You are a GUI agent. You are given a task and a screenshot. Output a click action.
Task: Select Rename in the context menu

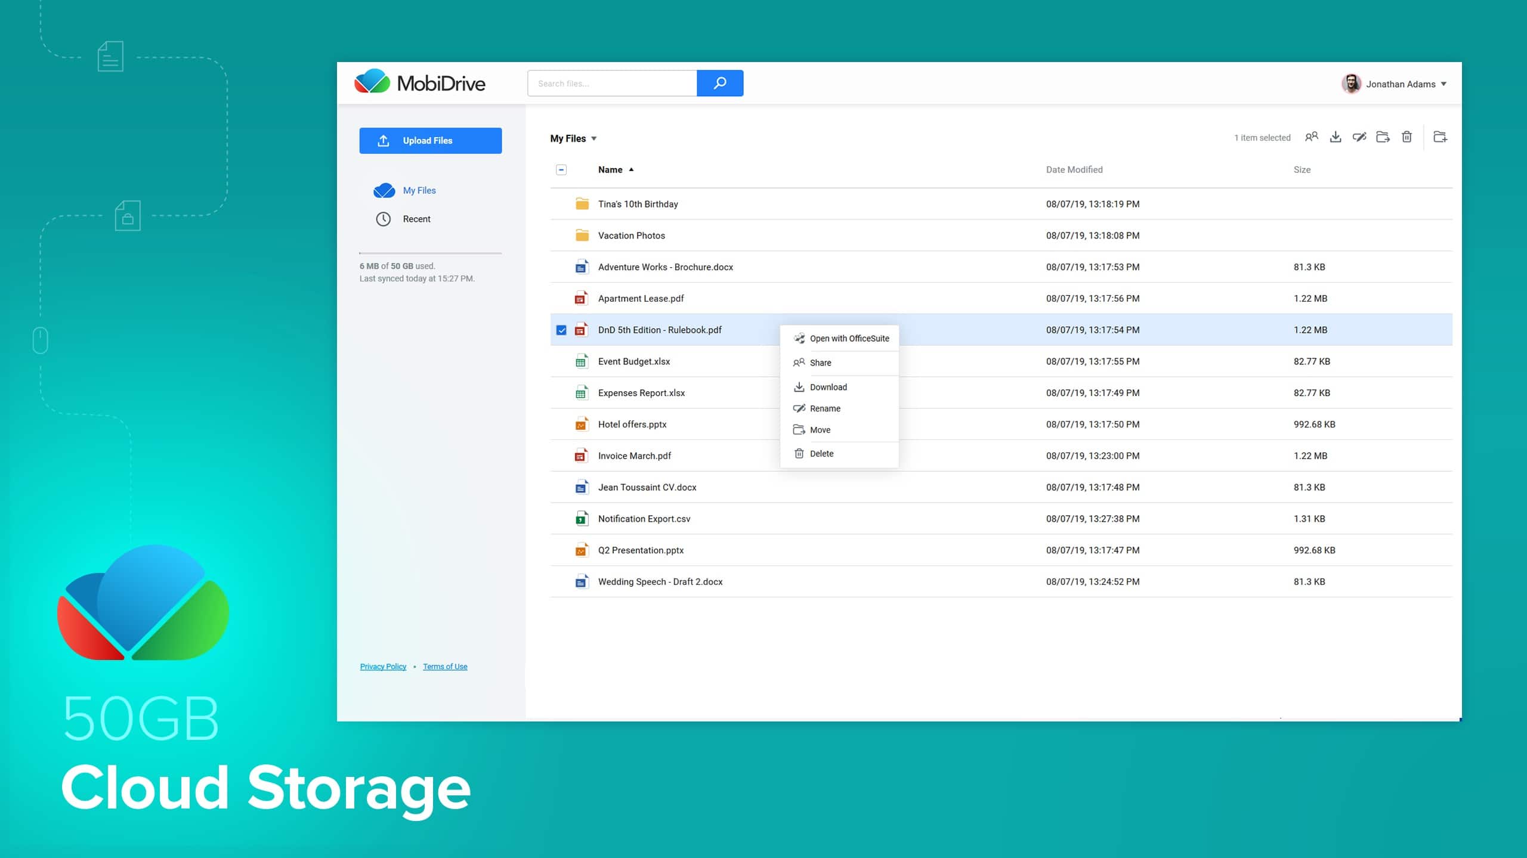coord(826,408)
